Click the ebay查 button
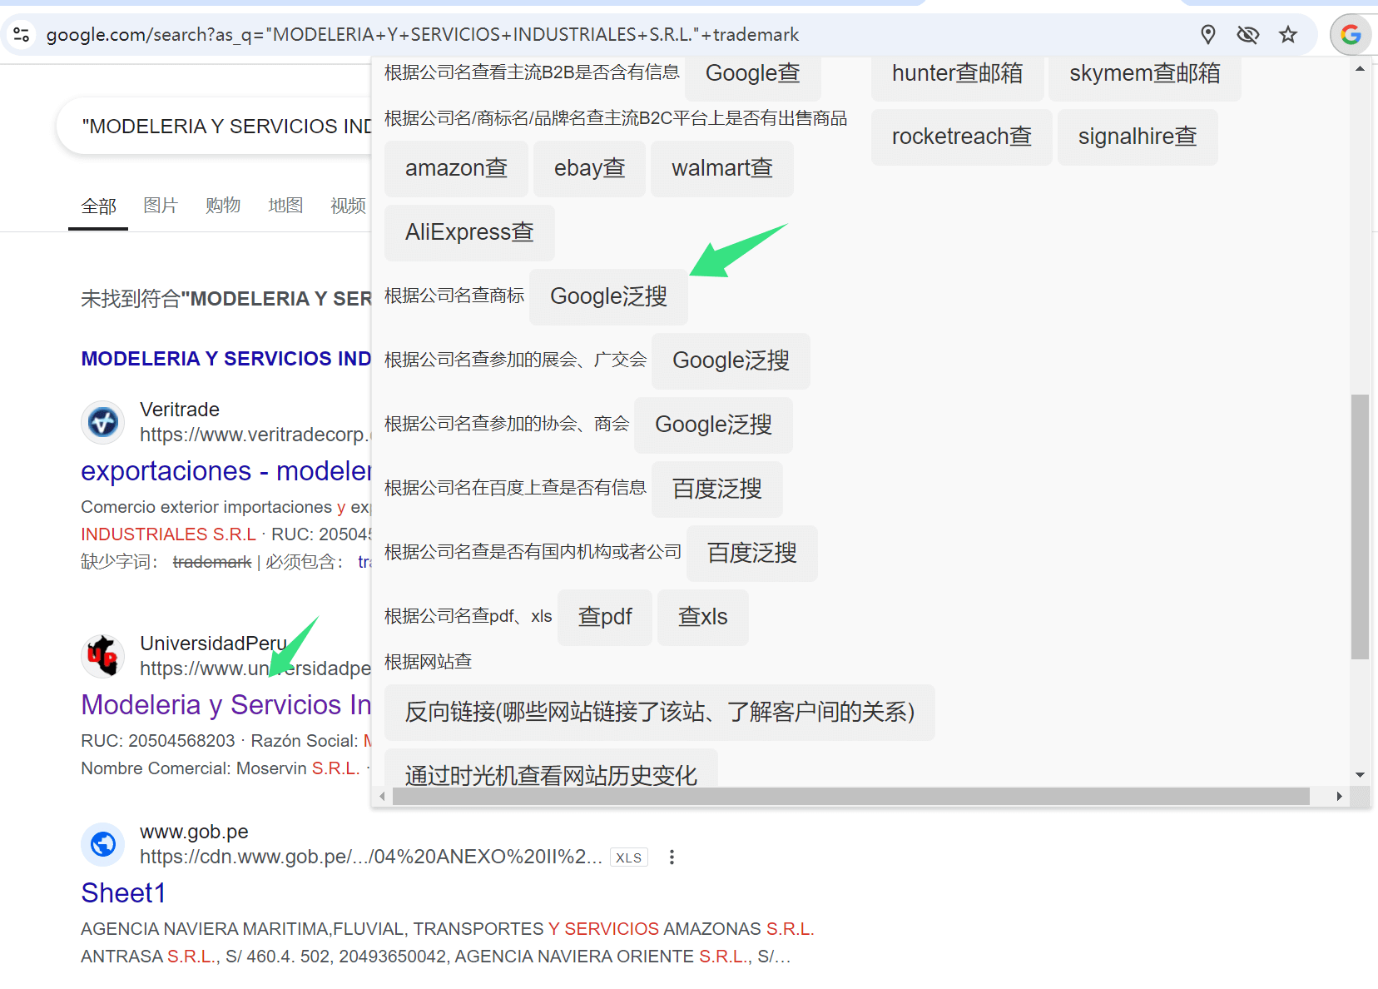The width and height of the screenshot is (1378, 989). (589, 168)
